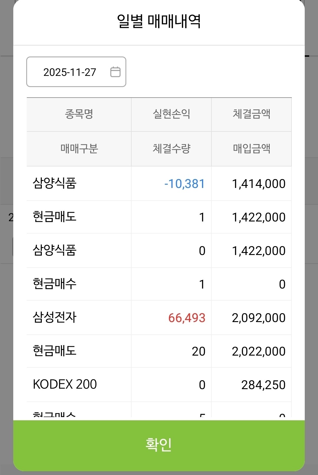Click the 현금매도 label with quantity 1
This screenshot has width=318, height=475.
tap(54, 217)
